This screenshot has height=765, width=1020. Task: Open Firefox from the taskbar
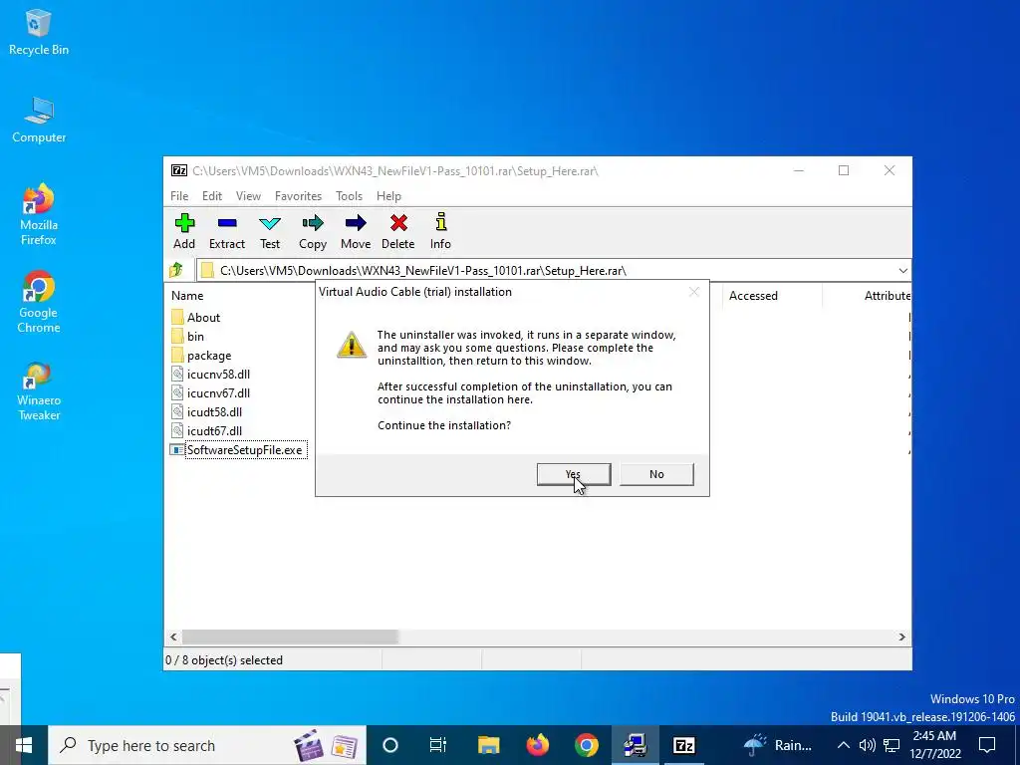point(537,745)
